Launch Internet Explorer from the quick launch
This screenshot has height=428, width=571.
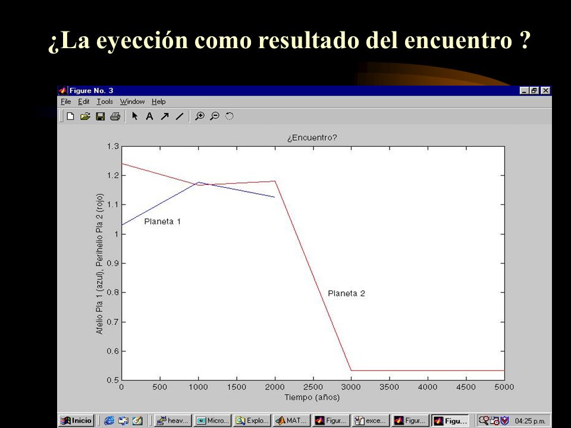coord(109,421)
